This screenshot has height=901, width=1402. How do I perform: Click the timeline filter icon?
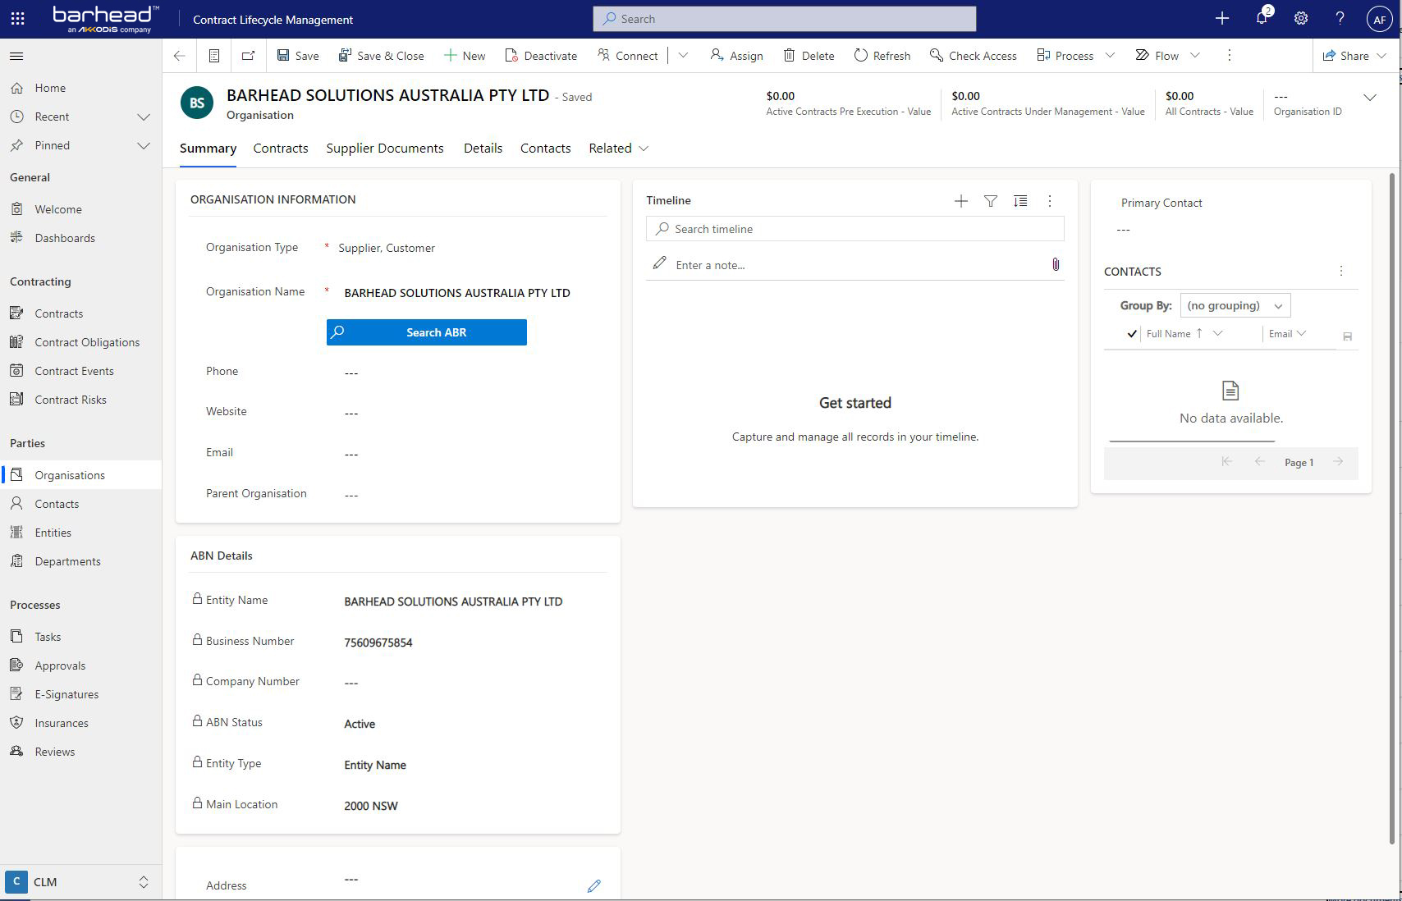(991, 201)
